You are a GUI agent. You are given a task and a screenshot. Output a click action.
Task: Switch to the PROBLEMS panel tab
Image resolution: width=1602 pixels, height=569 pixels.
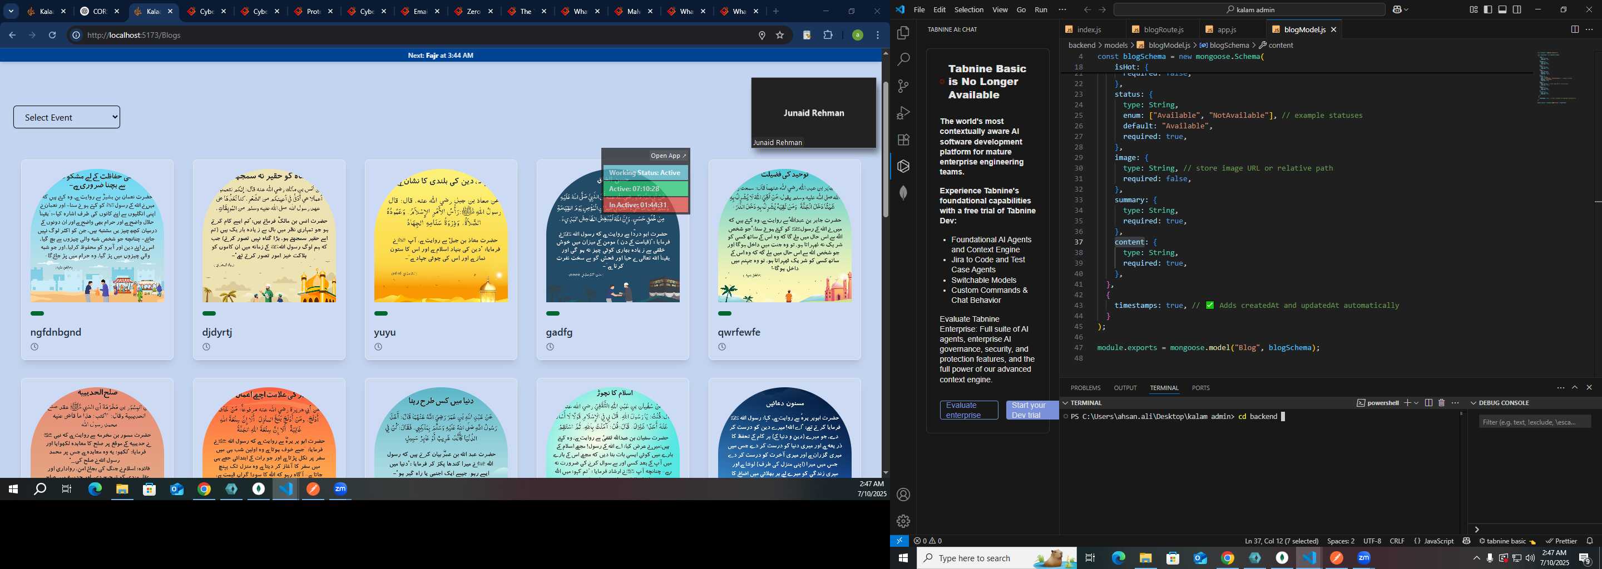(1086, 388)
